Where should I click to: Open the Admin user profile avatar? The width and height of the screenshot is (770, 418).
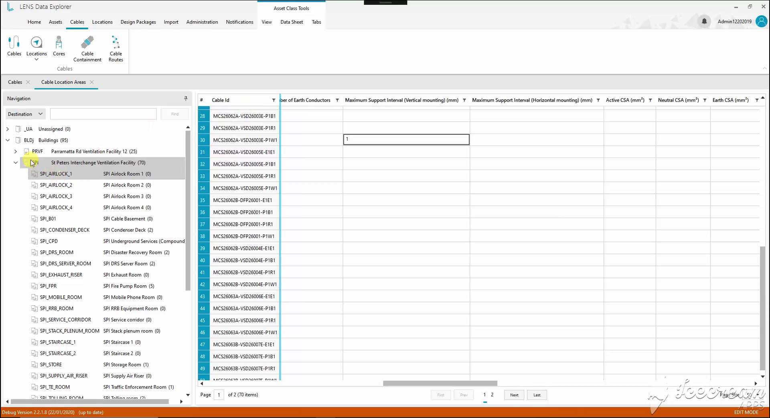click(761, 21)
